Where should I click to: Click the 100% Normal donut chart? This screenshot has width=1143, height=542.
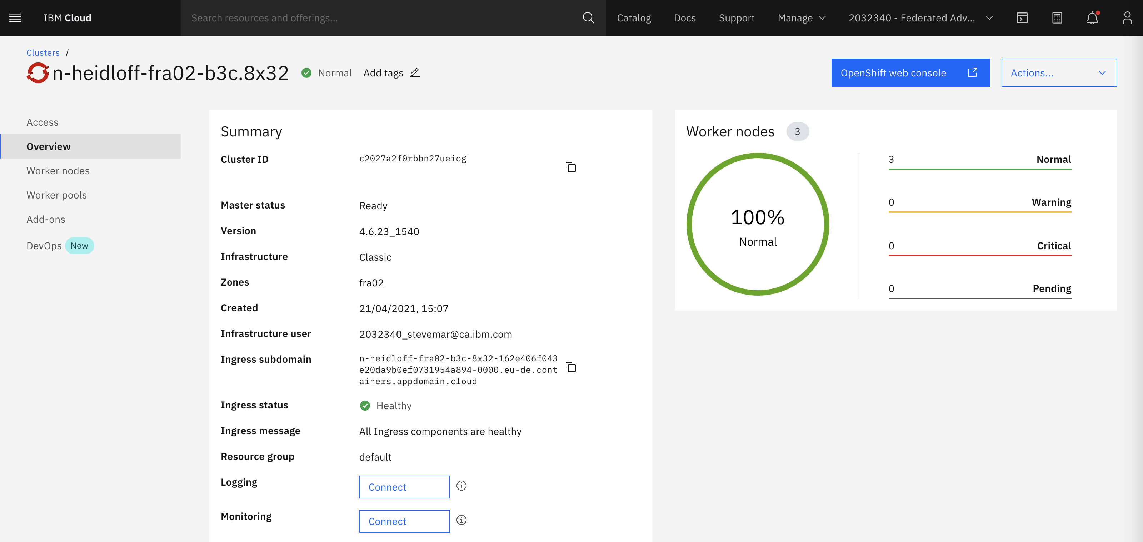point(758,224)
